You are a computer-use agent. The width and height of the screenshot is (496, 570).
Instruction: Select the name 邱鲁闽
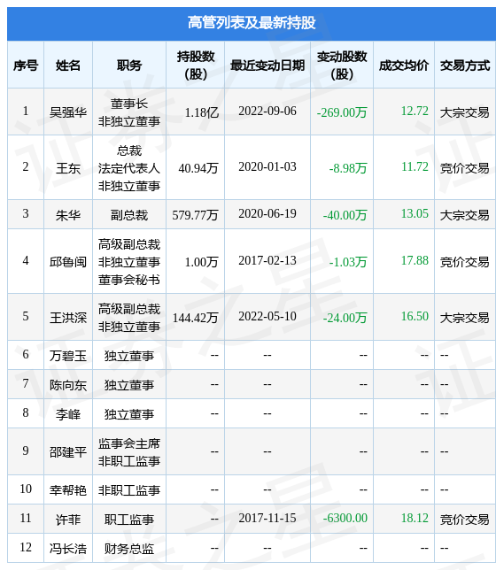[x=68, y=262]
